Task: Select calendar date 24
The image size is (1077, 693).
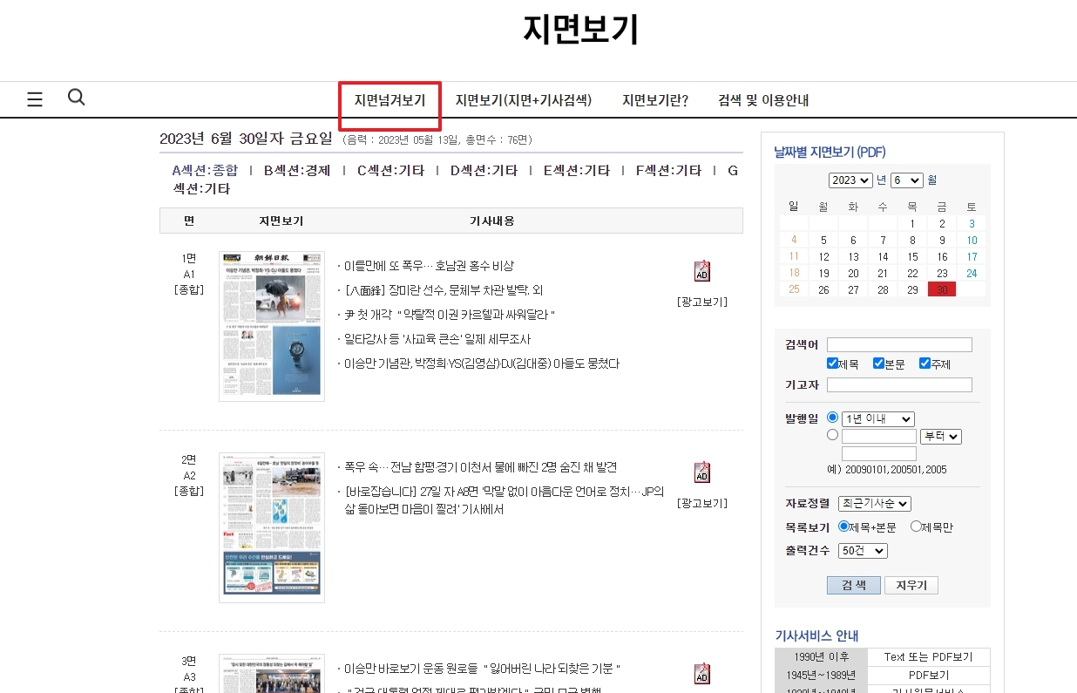Action: (x=972, y=273)
